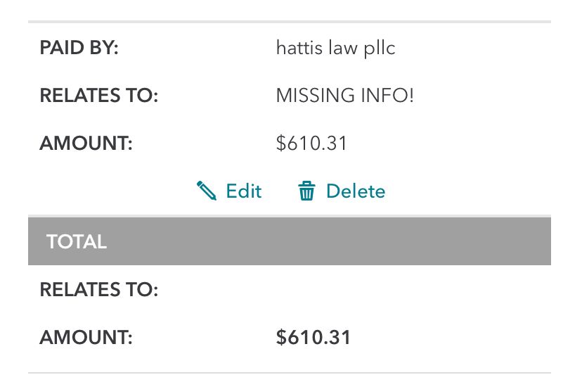Click the divider line above PAID BY
Screen dimensions: 582x375
click(290, 23)
